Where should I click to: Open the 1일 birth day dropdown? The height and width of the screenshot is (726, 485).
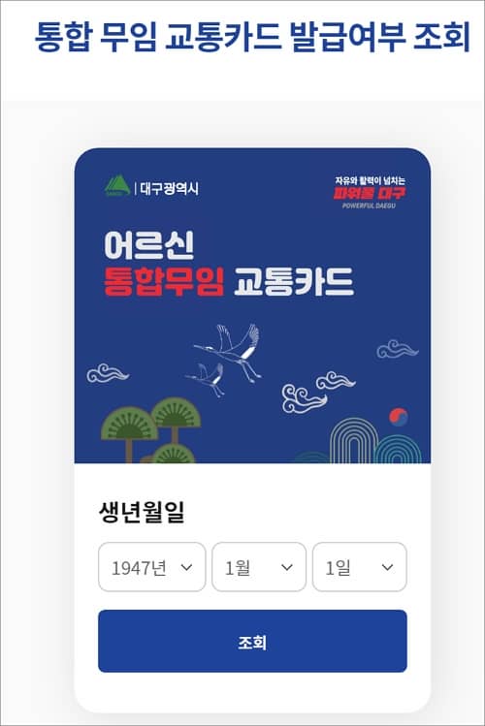click(x=360, y=567)
